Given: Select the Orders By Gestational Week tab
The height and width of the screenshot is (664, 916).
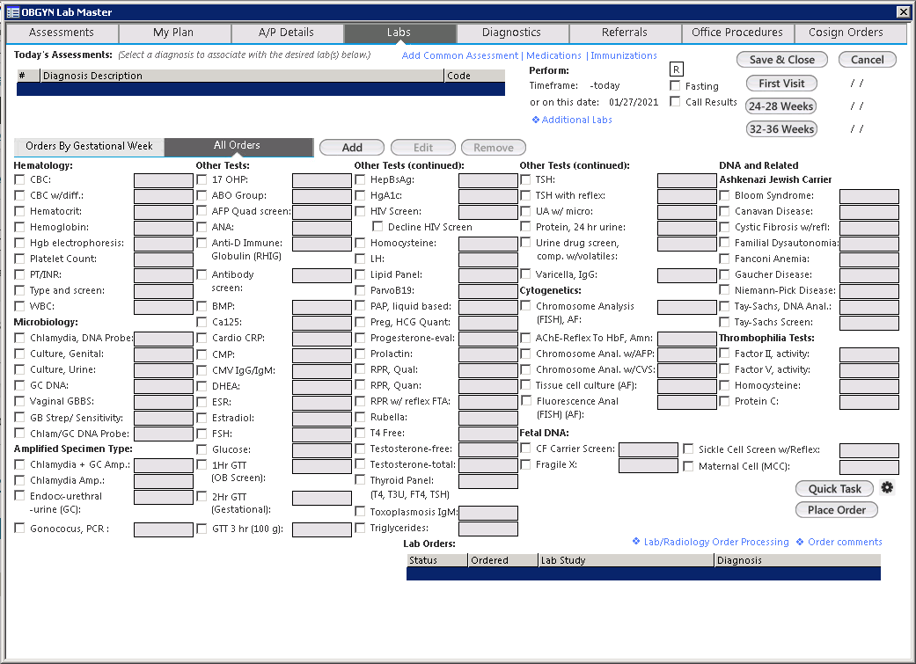Looking at the screenshot, I should (x=89, y=147).
